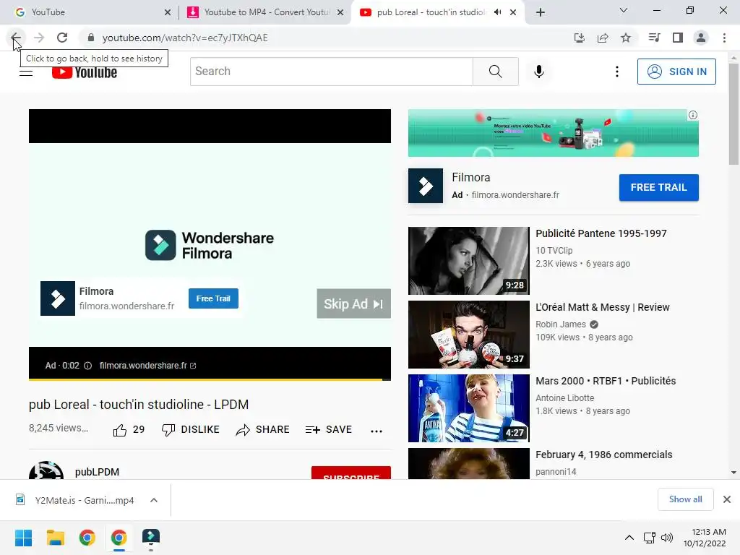Open publPDM channel name

[x=97, y=472]
